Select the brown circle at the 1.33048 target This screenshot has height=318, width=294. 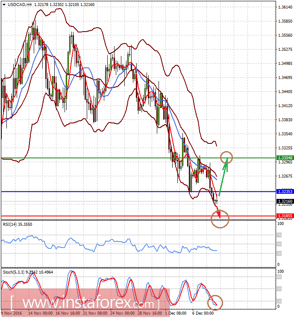[226, 158]
